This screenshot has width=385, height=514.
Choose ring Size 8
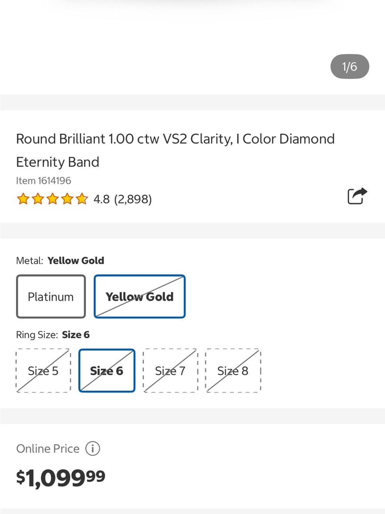[233, 371]
